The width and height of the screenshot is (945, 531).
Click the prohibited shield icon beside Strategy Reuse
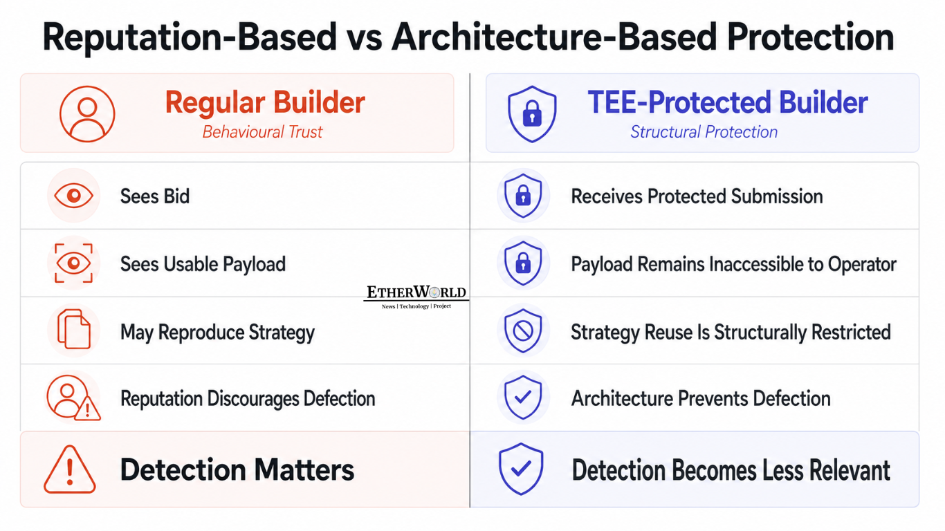523,330
